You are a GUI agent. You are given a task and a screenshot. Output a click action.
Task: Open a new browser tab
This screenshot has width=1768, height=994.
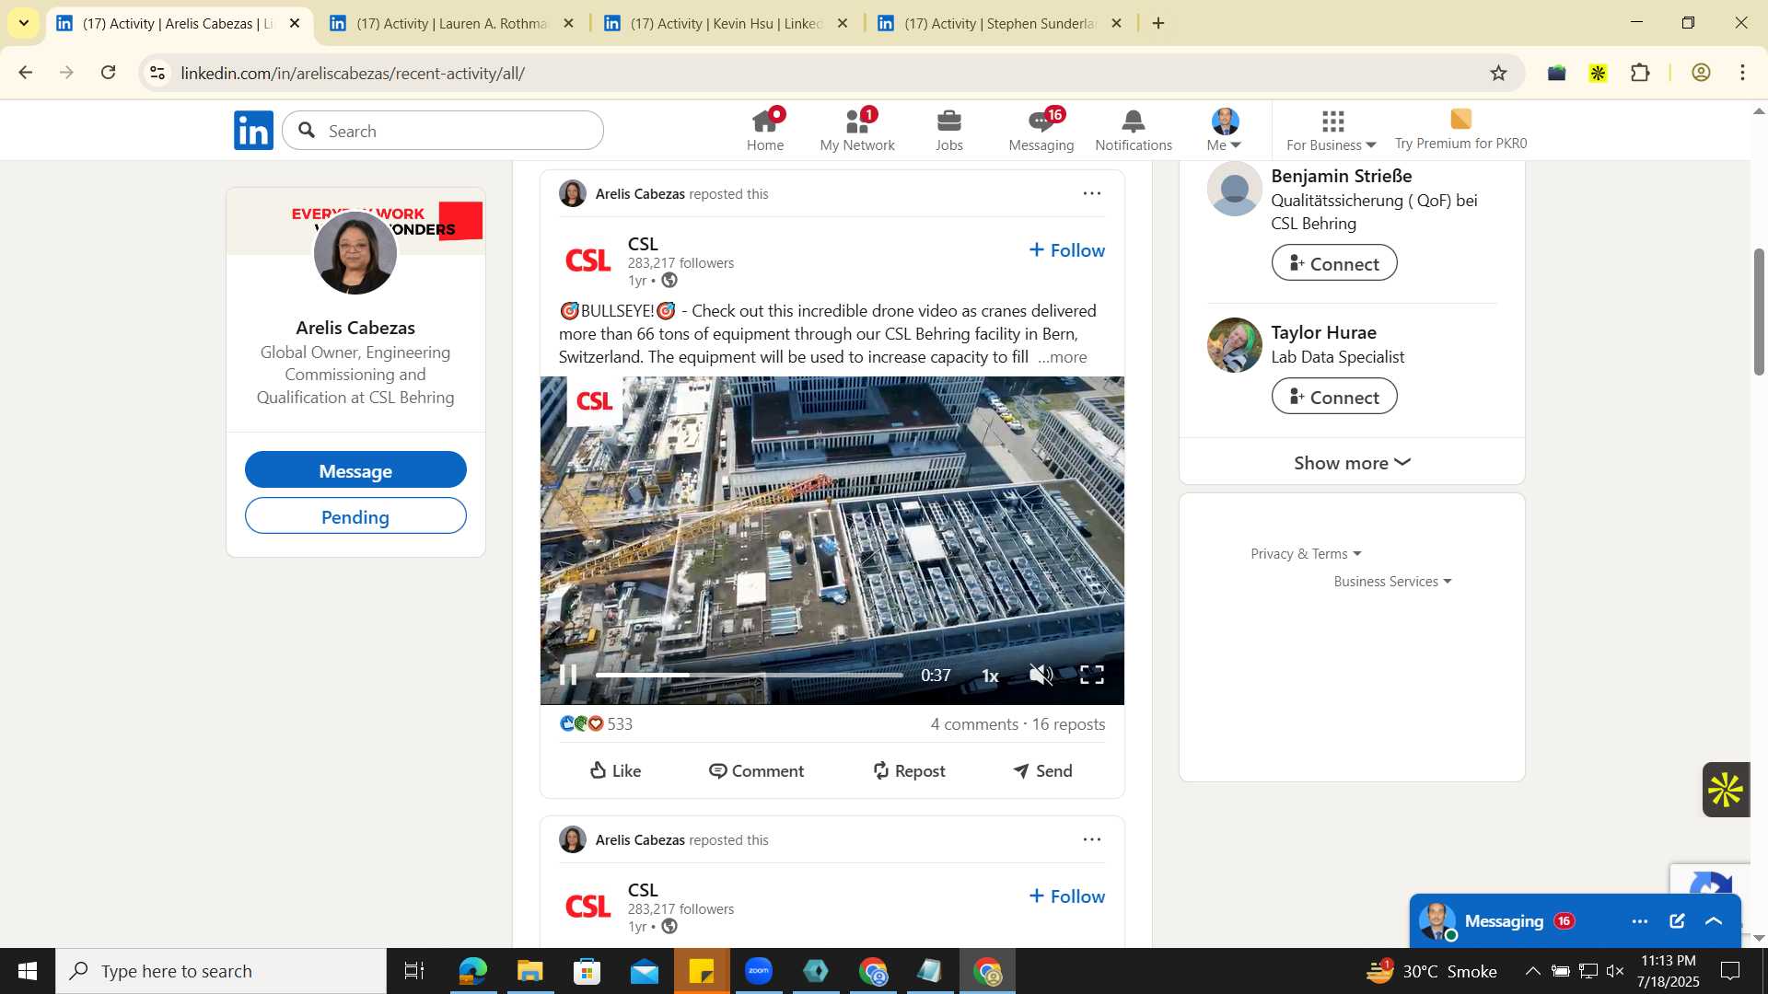coord(1158,23)
